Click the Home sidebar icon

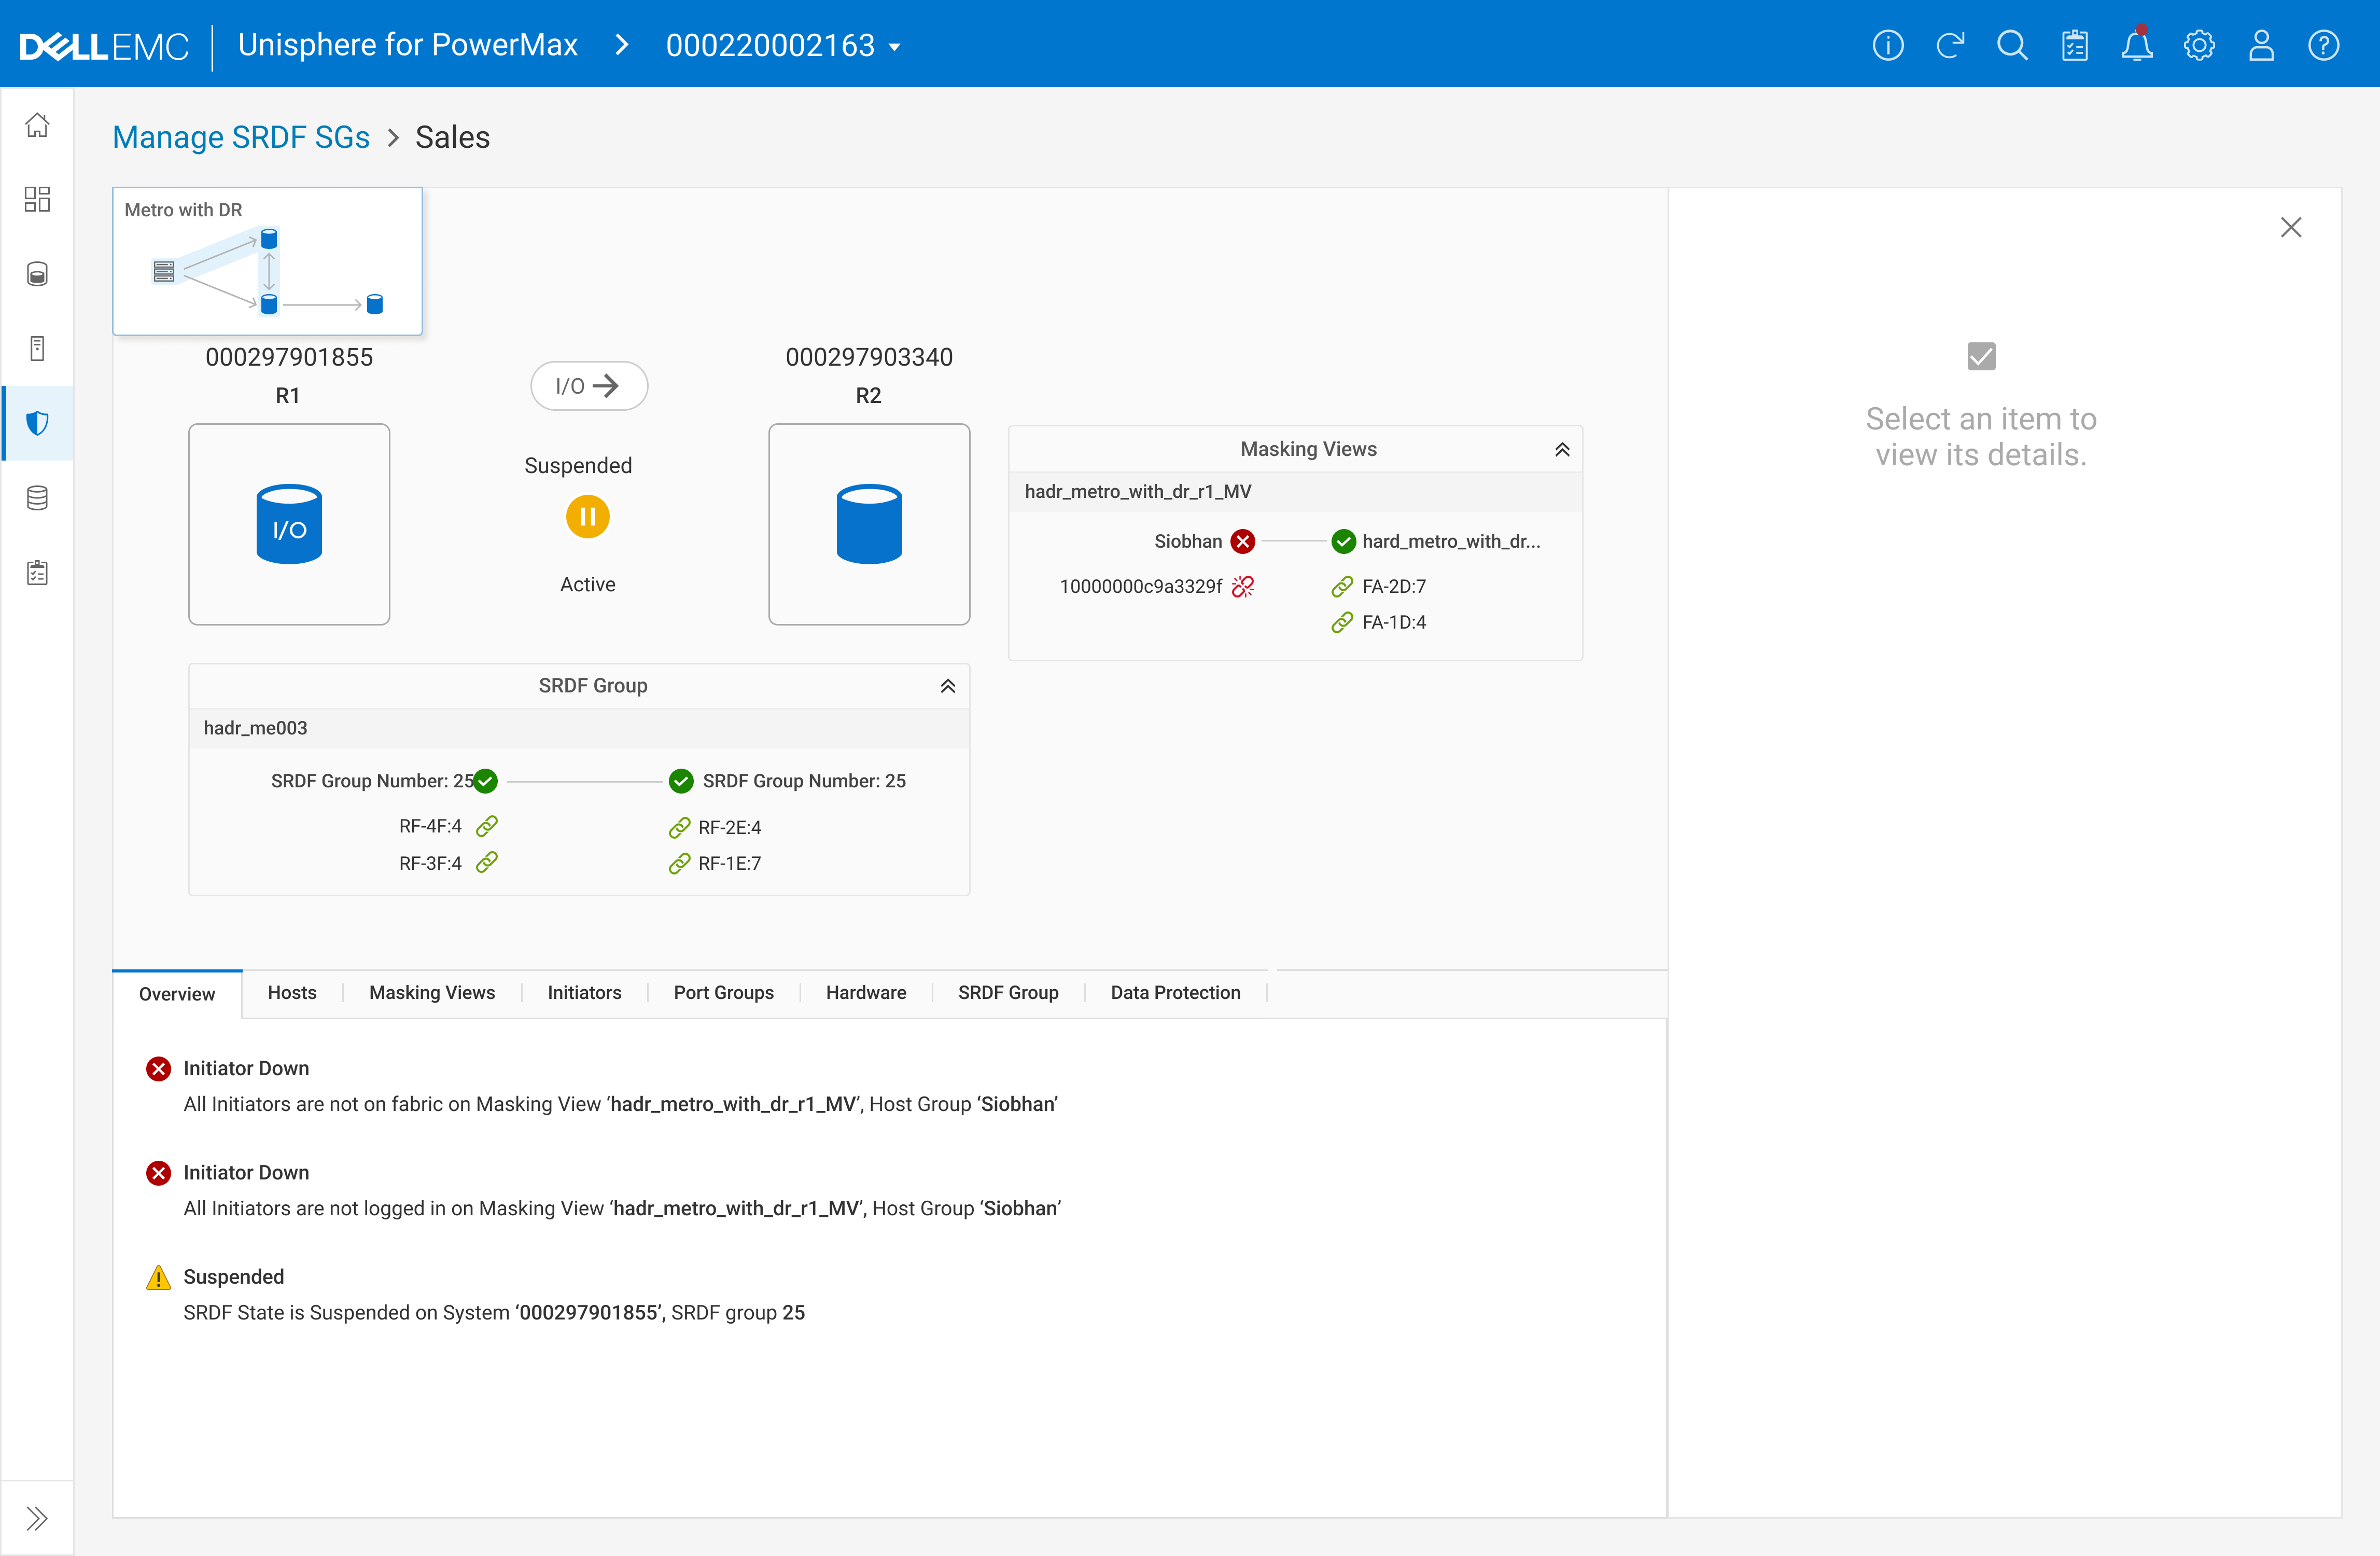click(37, 125)
